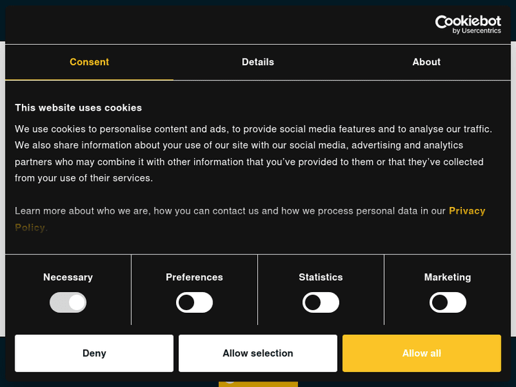Image resolution: width=516 pixels, height=387 pixels.
Task: Toggle the Necessary cookies switch
Action: (68, 302)
